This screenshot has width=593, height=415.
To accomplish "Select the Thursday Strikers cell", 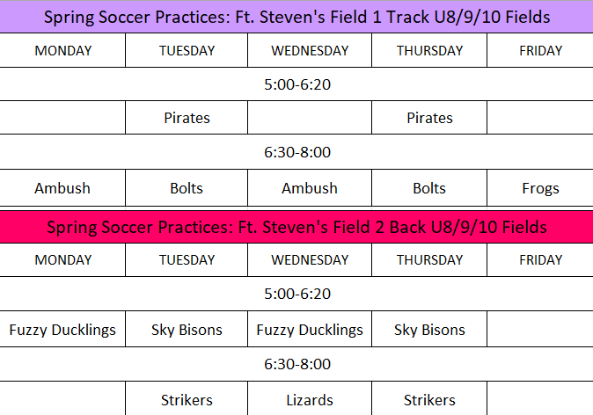I will 429,400.
